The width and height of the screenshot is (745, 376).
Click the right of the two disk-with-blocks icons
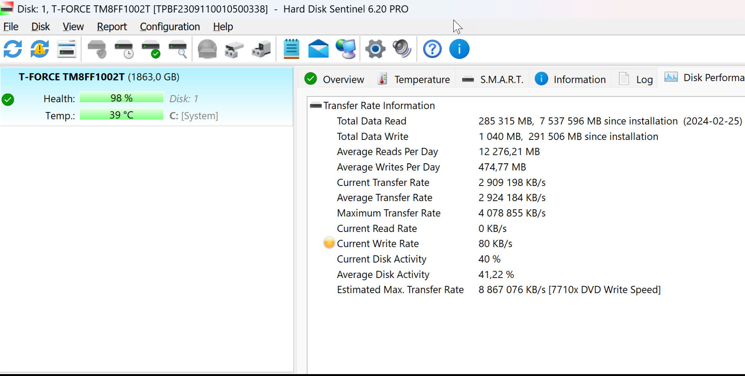point(261,49)
